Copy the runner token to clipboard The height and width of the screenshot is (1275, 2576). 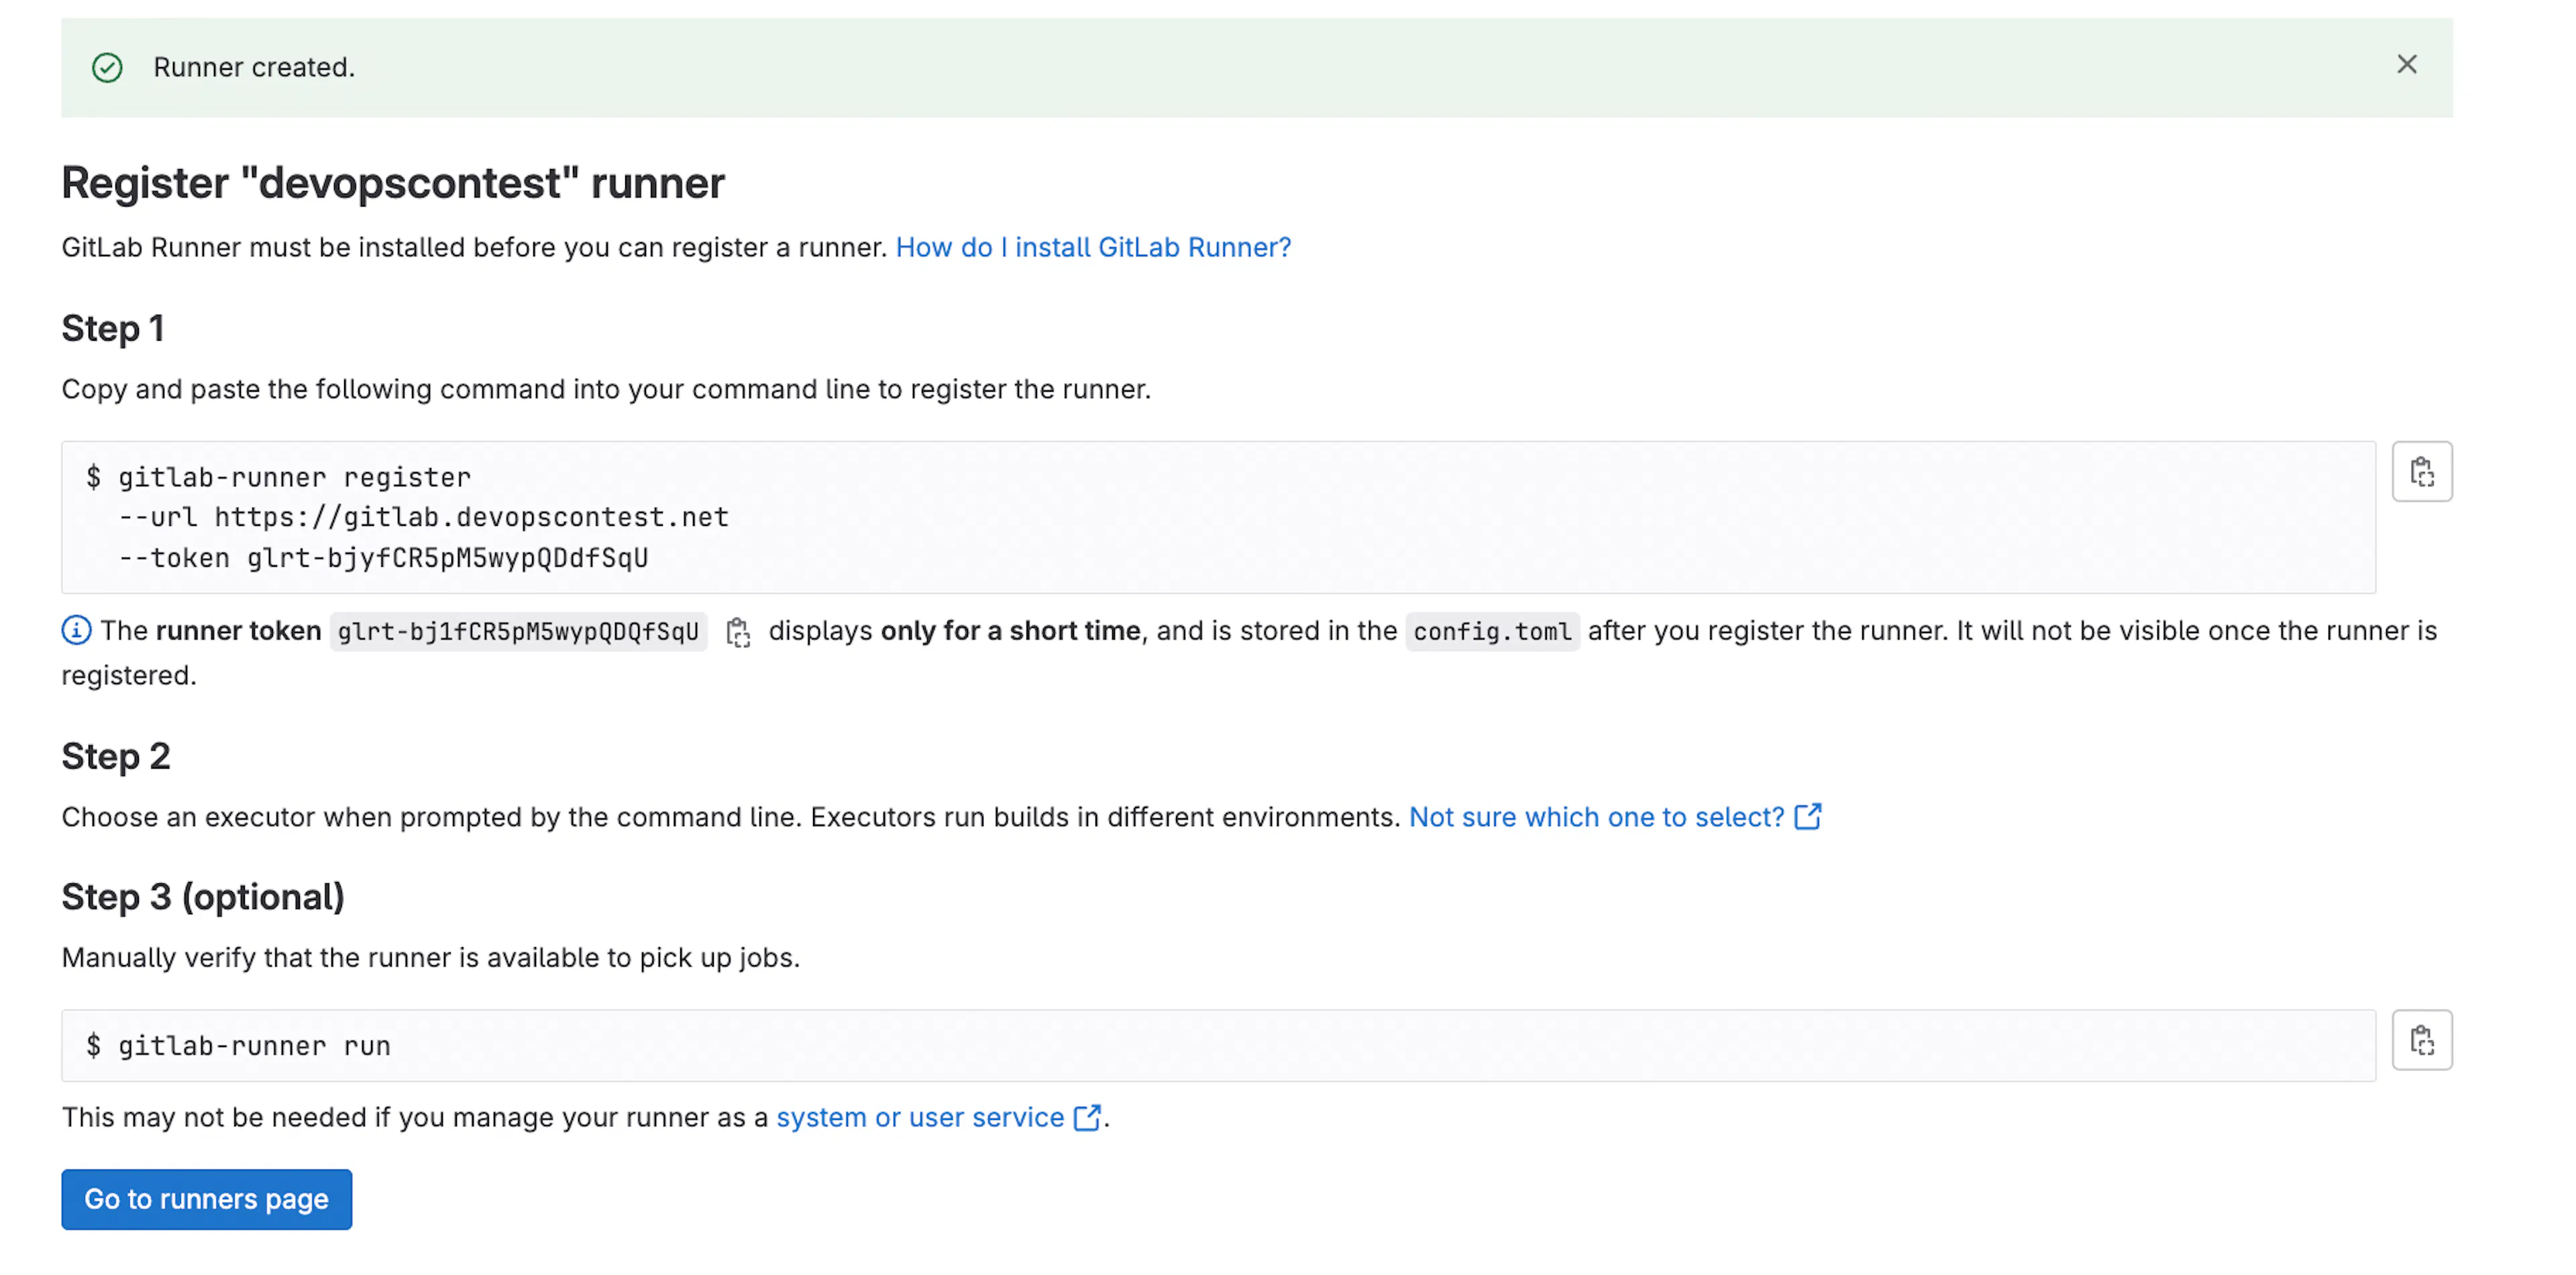738,632
